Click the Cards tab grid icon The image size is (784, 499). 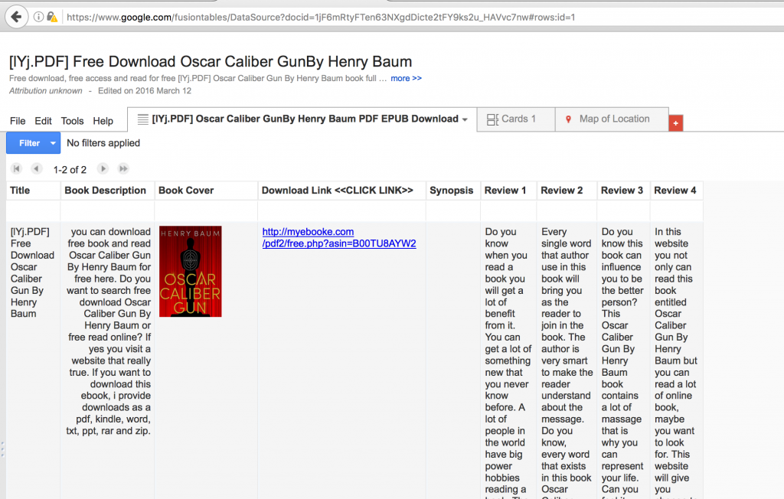point(492,119)
